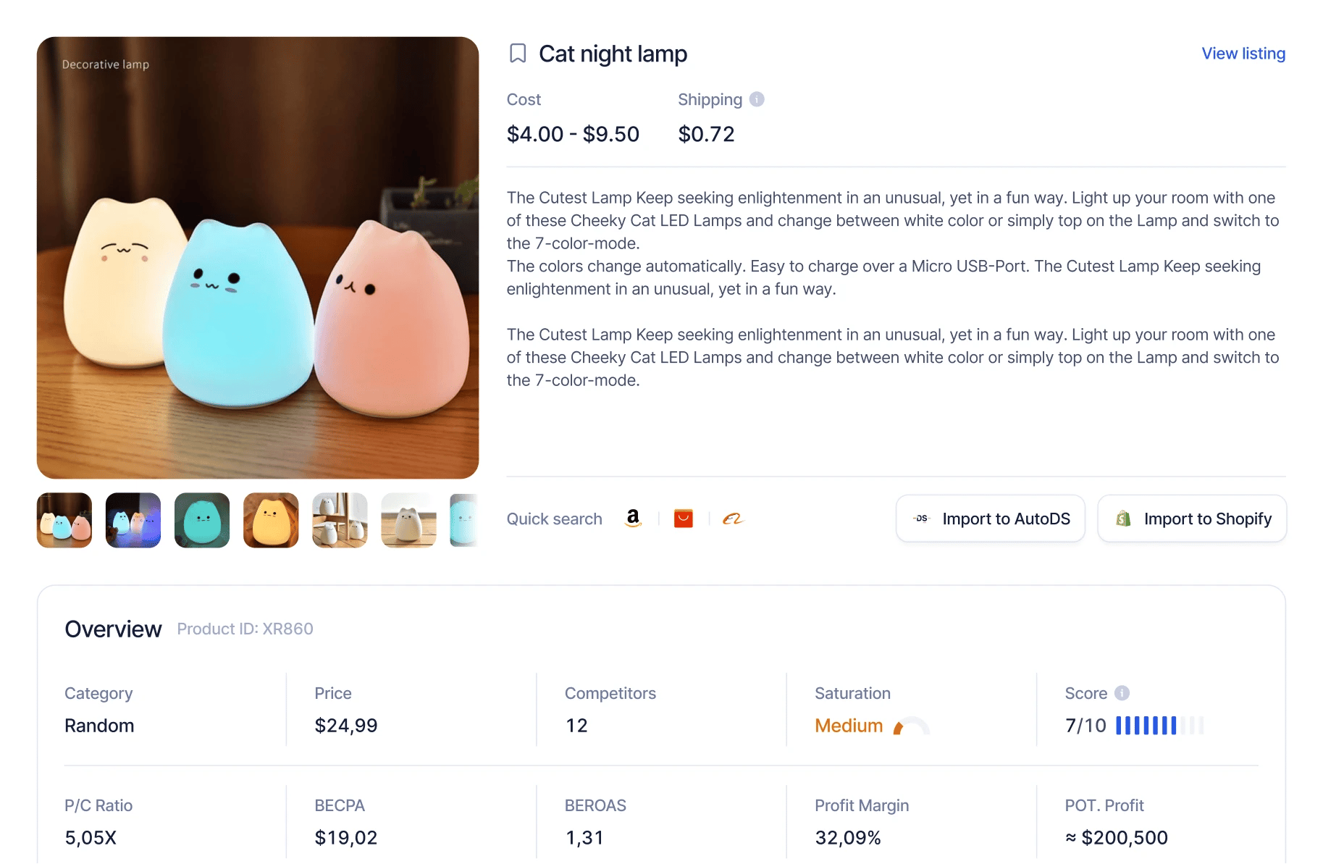Select the purple-lit lamps thumbnail
The image size is (1323, 864).
click(x=133, y=521)
